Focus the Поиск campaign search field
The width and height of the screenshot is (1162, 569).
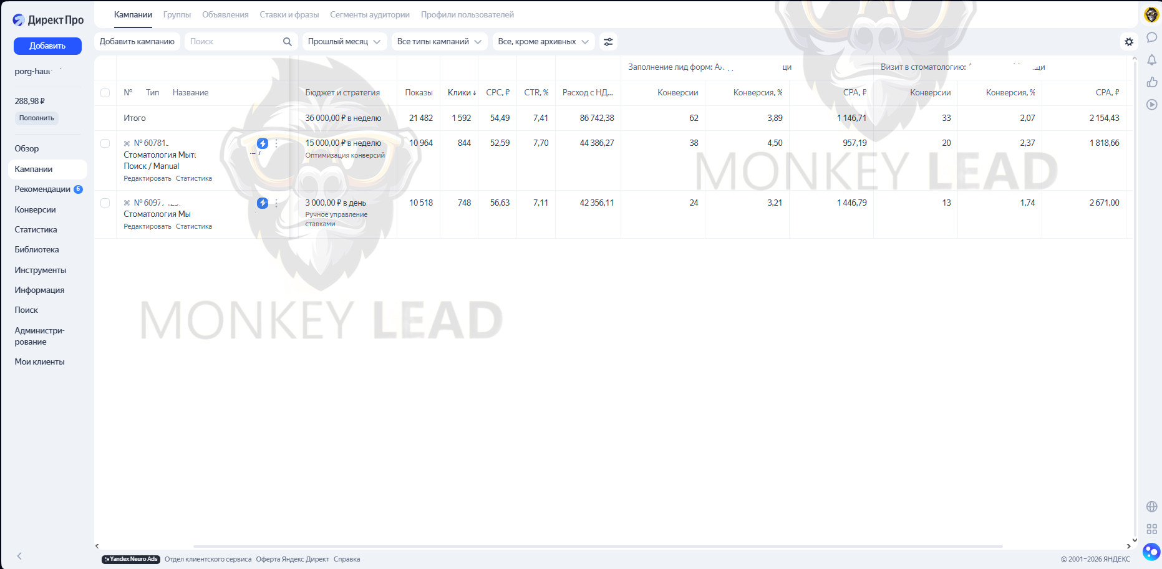tap(234, 42)
